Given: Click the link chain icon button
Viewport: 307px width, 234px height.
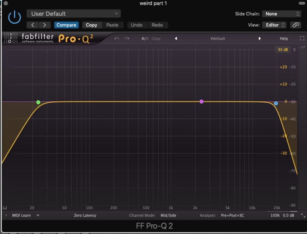Looking at the screenshot, I should [x=295, y=25].
